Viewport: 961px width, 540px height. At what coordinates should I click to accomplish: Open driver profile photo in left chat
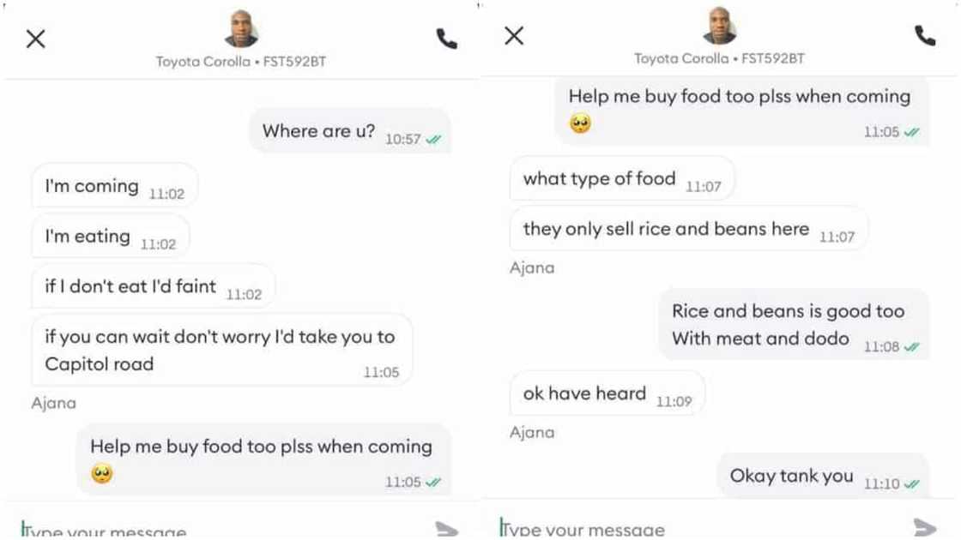coord(241,29)
